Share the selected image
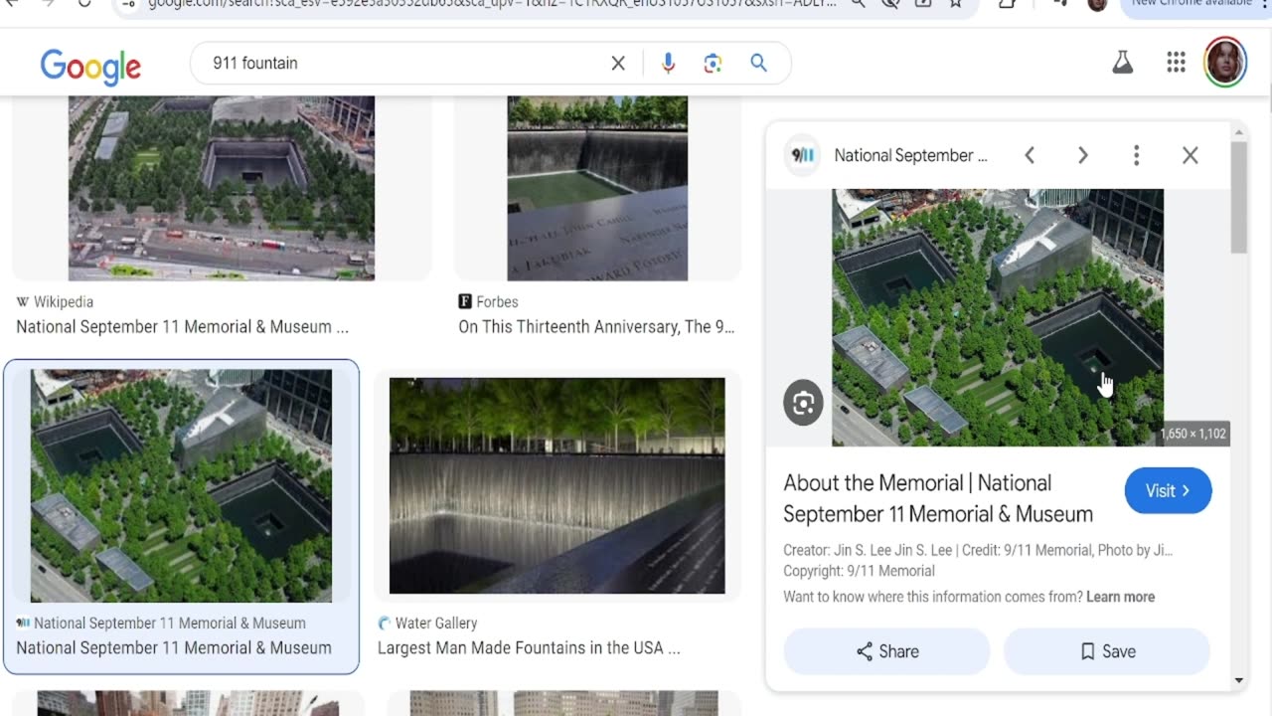 [x=886, y=651]
